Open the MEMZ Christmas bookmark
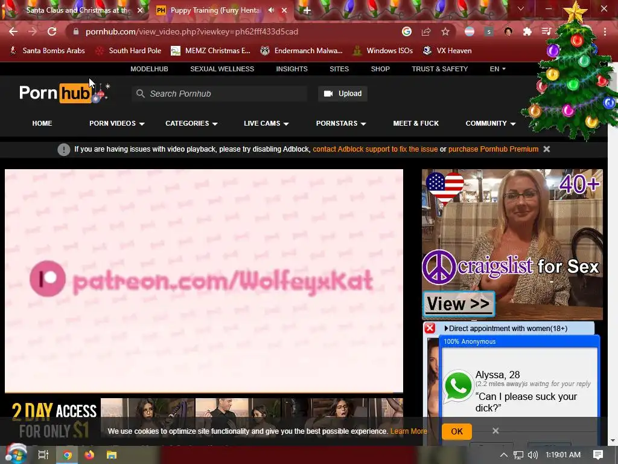618x464 pixels. point(211,51)
